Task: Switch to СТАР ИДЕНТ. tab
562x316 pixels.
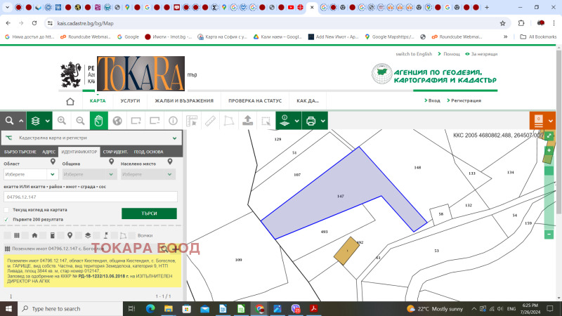Action: [x=115, y=152]
